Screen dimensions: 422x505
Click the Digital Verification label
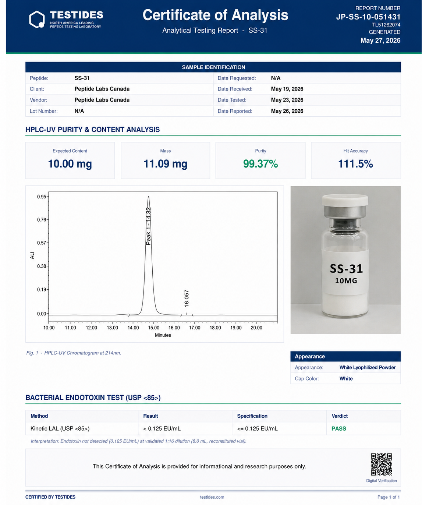click(x=381, y=481)
